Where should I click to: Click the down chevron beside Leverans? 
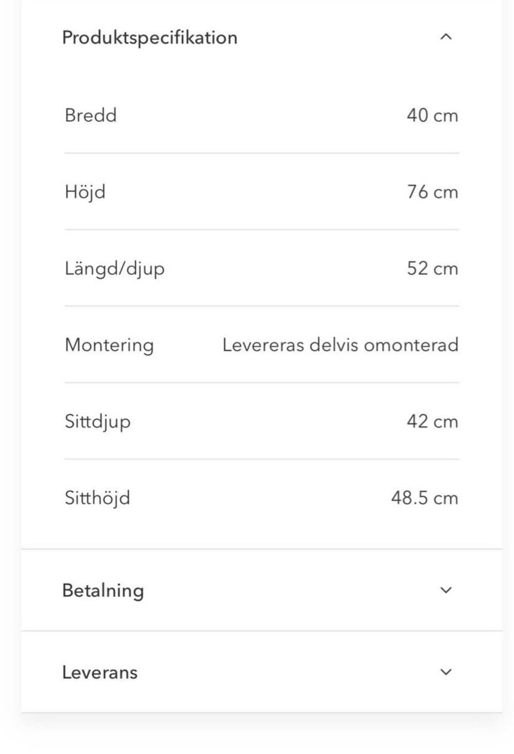coord(445,672)
